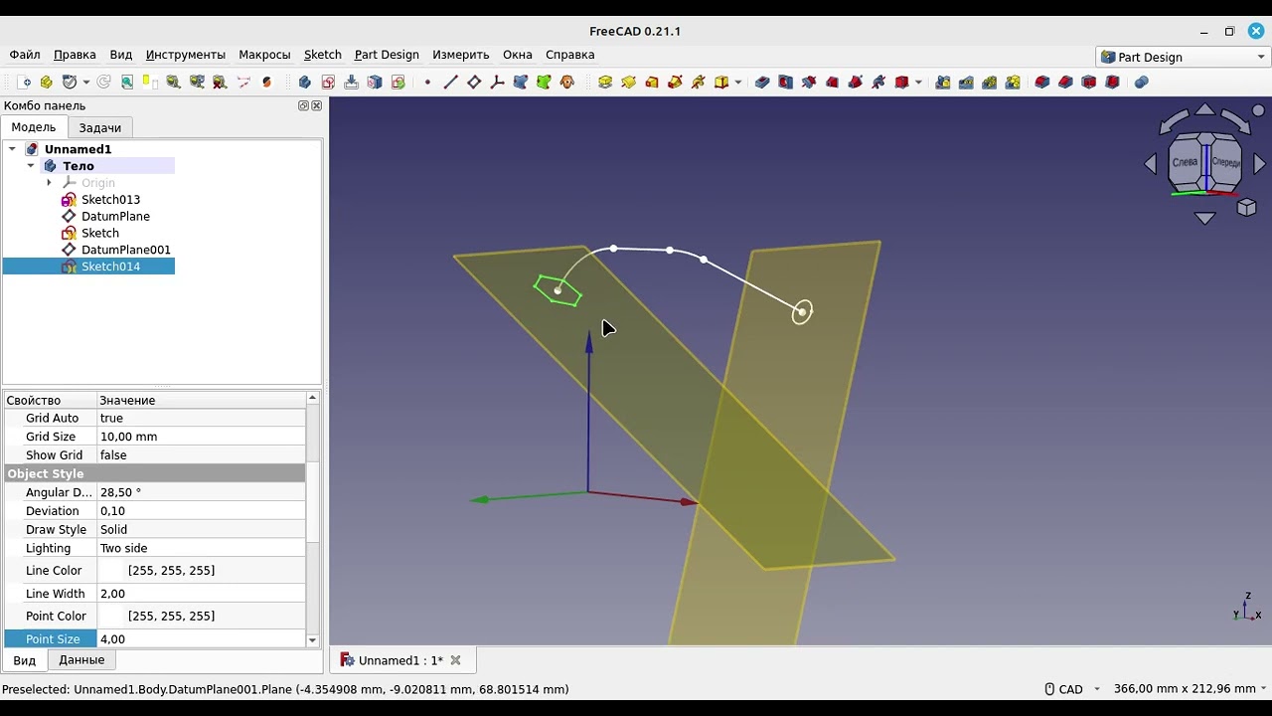Click the navigation cube up arrow
Viewport: 1272px width, 716px height.
coord(1204,109)
